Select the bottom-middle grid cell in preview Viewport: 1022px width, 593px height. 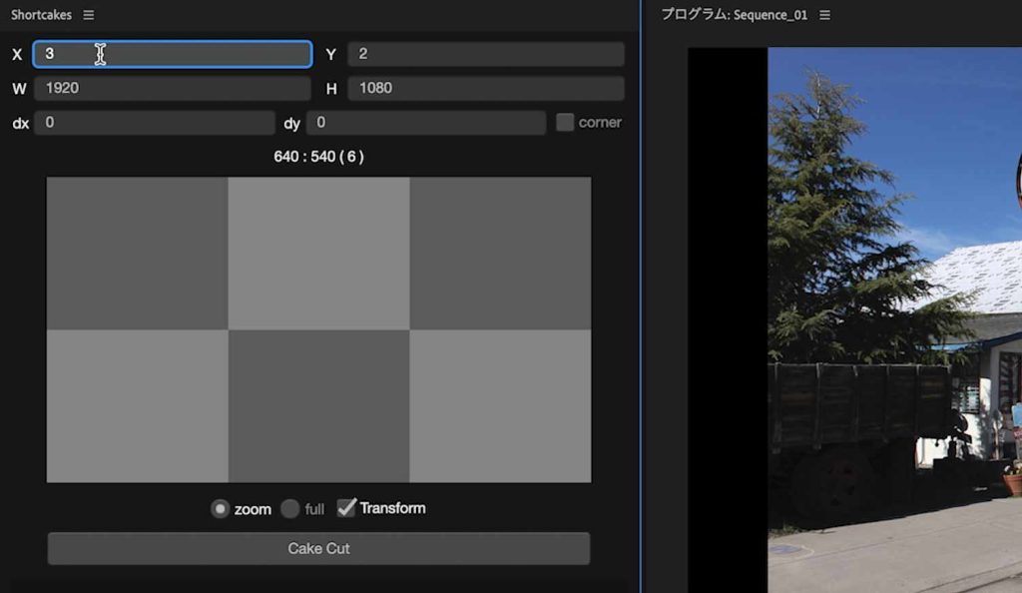tap(318, 406)
